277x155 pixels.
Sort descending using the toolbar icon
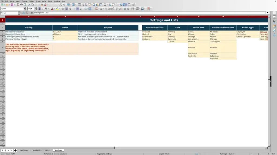86,5
